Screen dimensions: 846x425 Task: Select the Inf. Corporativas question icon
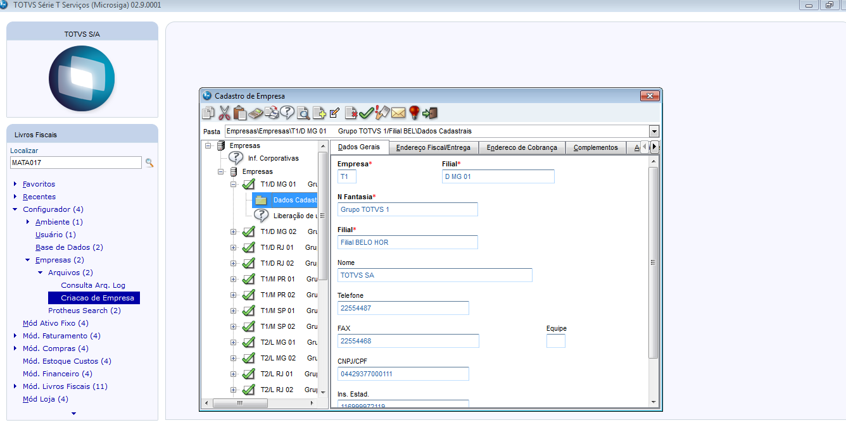click(236, 158)
